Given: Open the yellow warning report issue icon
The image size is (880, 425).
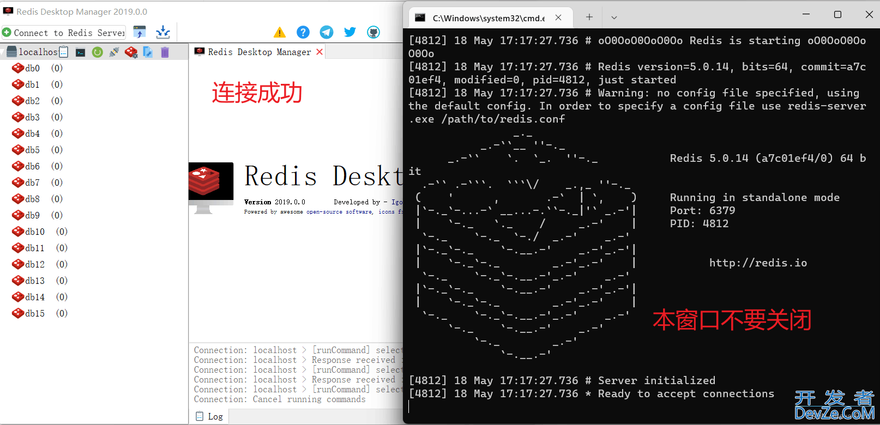Looking at the screenshot, I should tap(280, 32).
